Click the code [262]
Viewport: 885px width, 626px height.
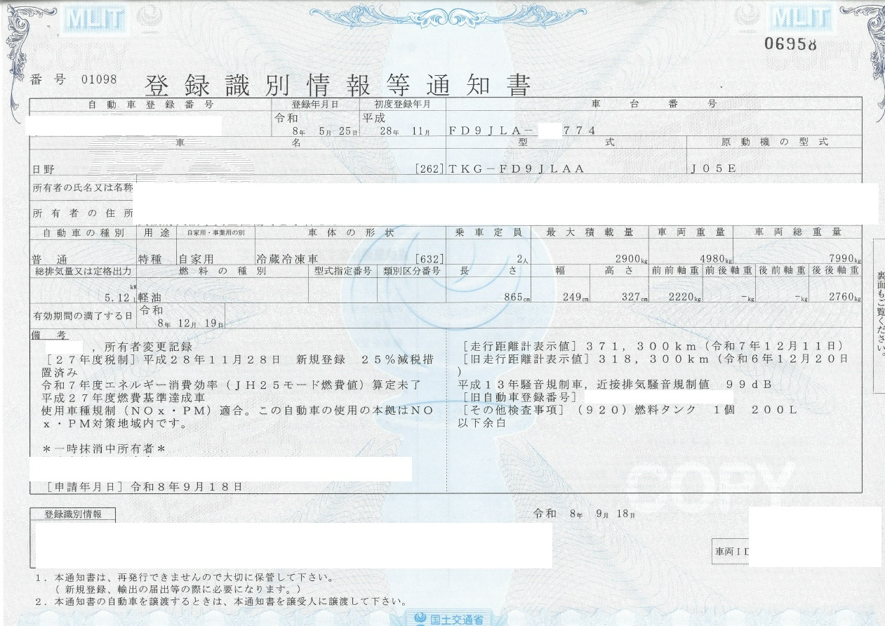tap(428, 169)
